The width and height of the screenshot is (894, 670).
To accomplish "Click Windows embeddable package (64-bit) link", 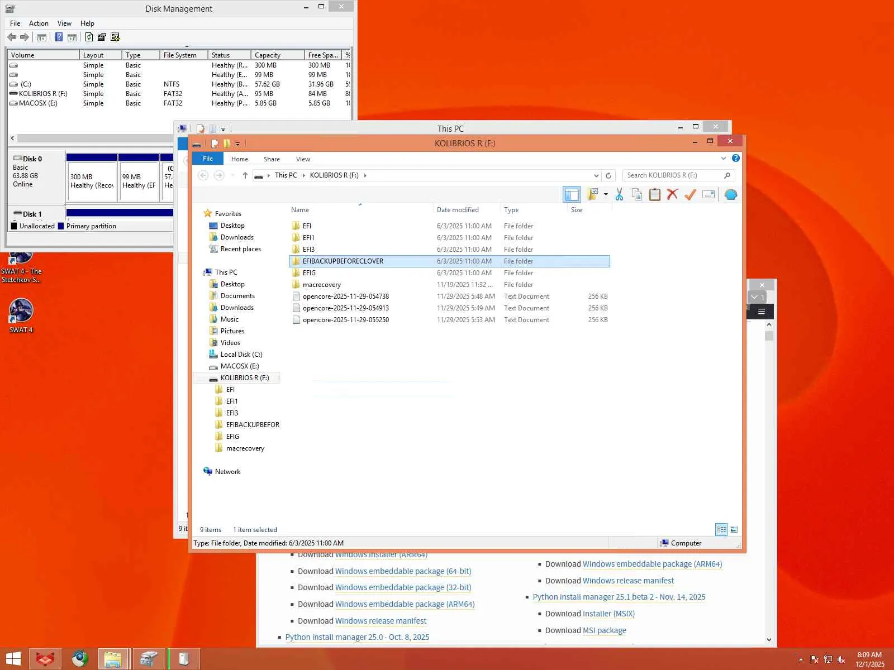I will (403, 571).
